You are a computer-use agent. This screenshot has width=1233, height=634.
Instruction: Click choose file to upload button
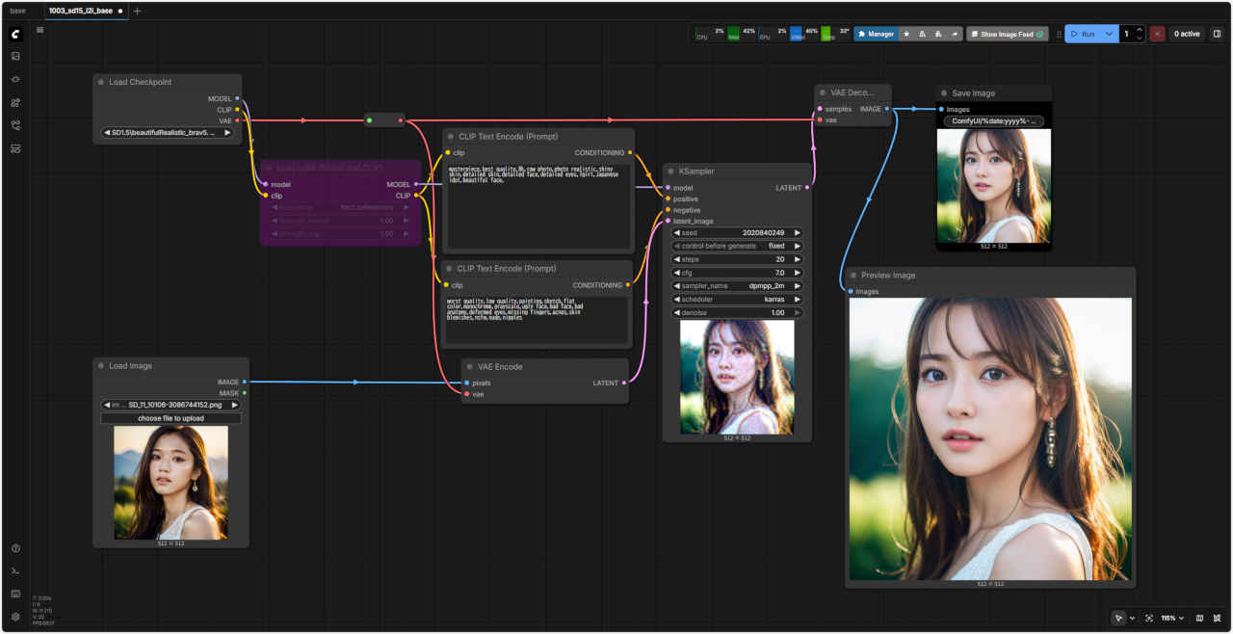click(171, 418)
